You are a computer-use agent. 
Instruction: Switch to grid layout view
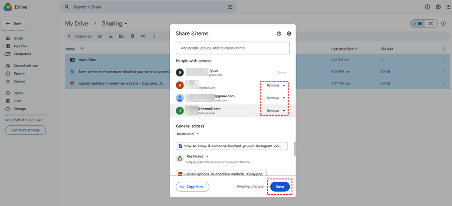click(431, 23)
